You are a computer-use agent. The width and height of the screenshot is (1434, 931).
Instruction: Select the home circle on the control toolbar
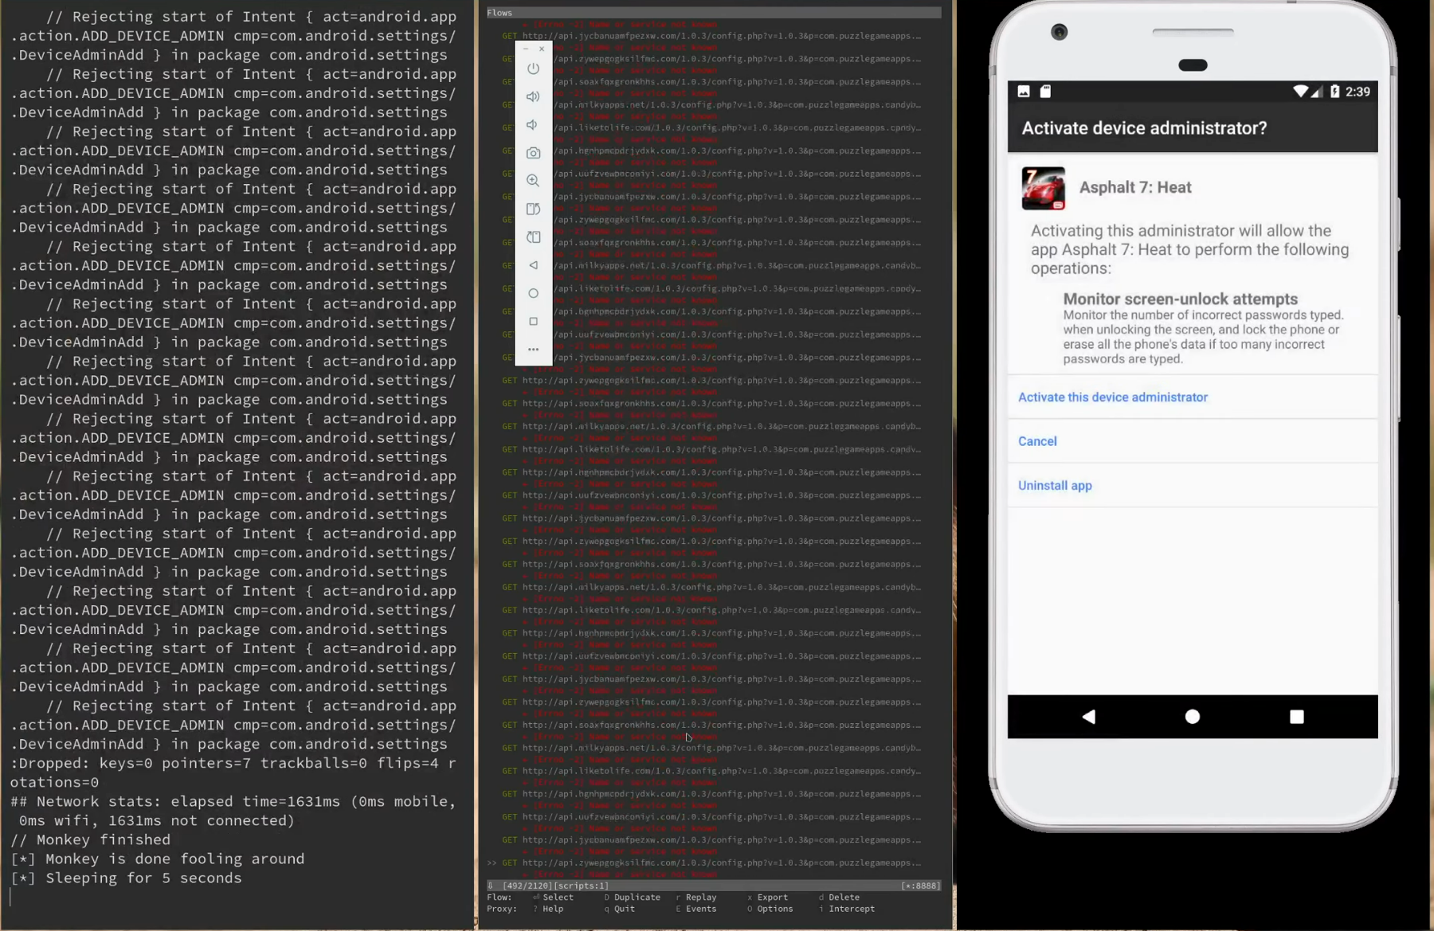point(532,293)
